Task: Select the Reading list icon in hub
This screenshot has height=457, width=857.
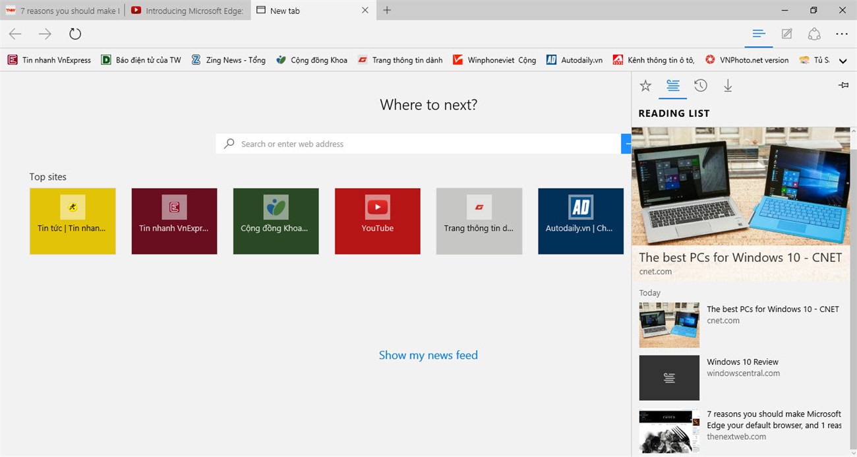Action: (673, 86)
